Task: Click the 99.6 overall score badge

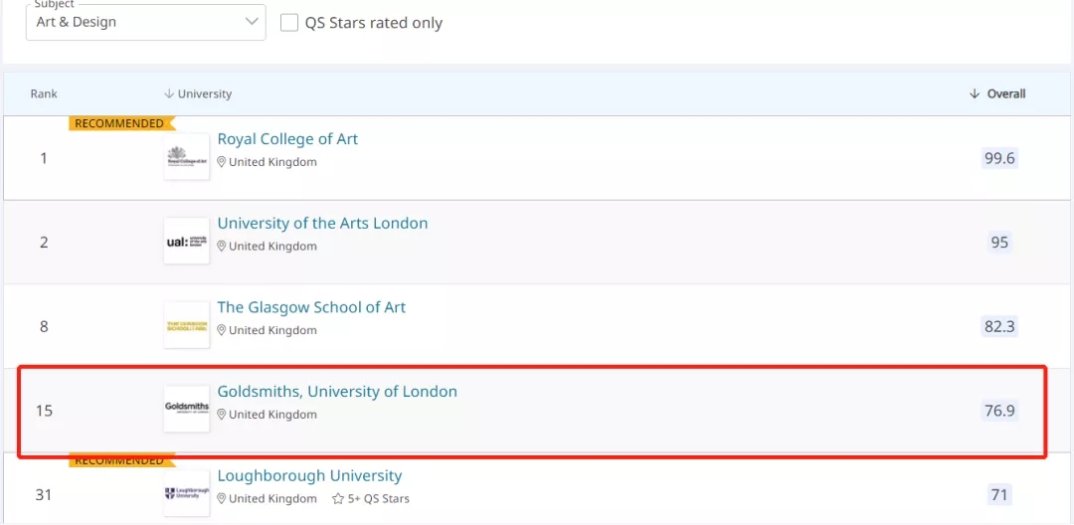Action: tap(999, 159)
